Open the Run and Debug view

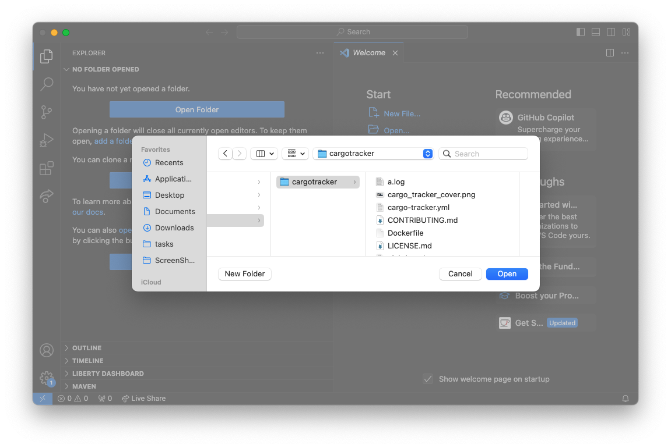coord(47,140)
